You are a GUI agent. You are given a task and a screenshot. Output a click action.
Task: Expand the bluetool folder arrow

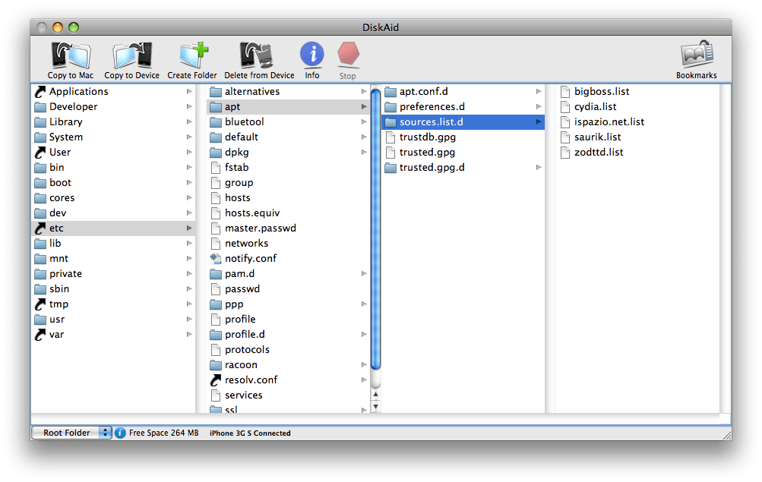364,122
